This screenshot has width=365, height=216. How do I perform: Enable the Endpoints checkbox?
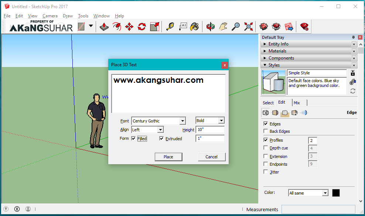tap(266, 164)
